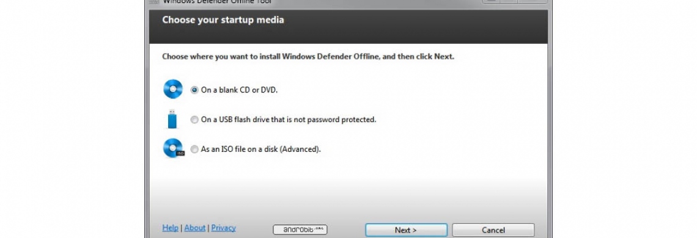Click the 'On a blank CD or DVD.' label text
The image size is (697, 238).
[x=239, y=90]
